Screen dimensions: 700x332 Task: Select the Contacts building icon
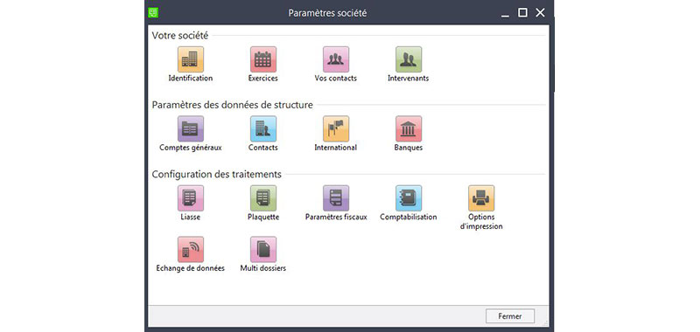[263, 128]
